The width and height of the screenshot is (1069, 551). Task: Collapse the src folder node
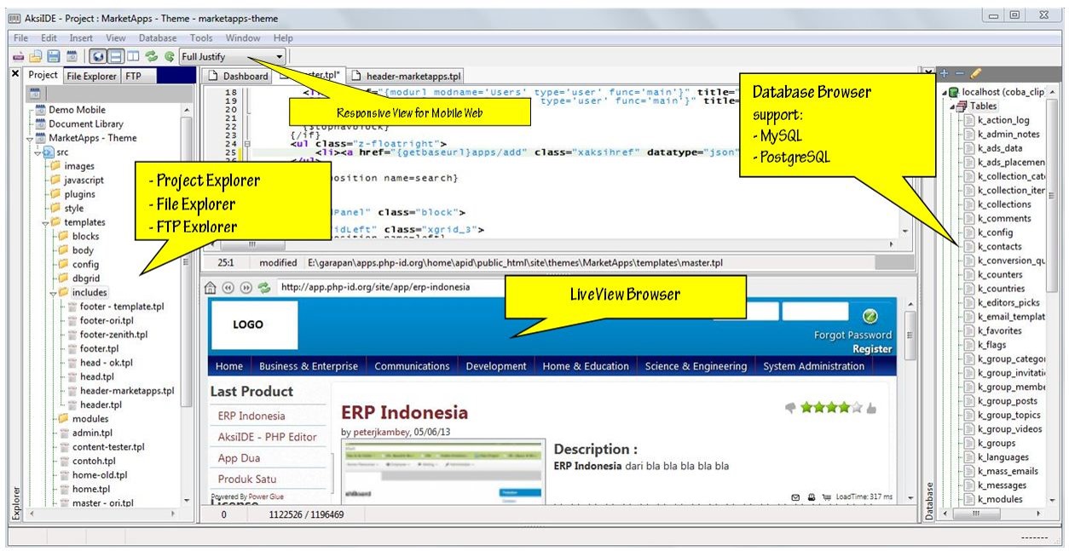point(37,152)
